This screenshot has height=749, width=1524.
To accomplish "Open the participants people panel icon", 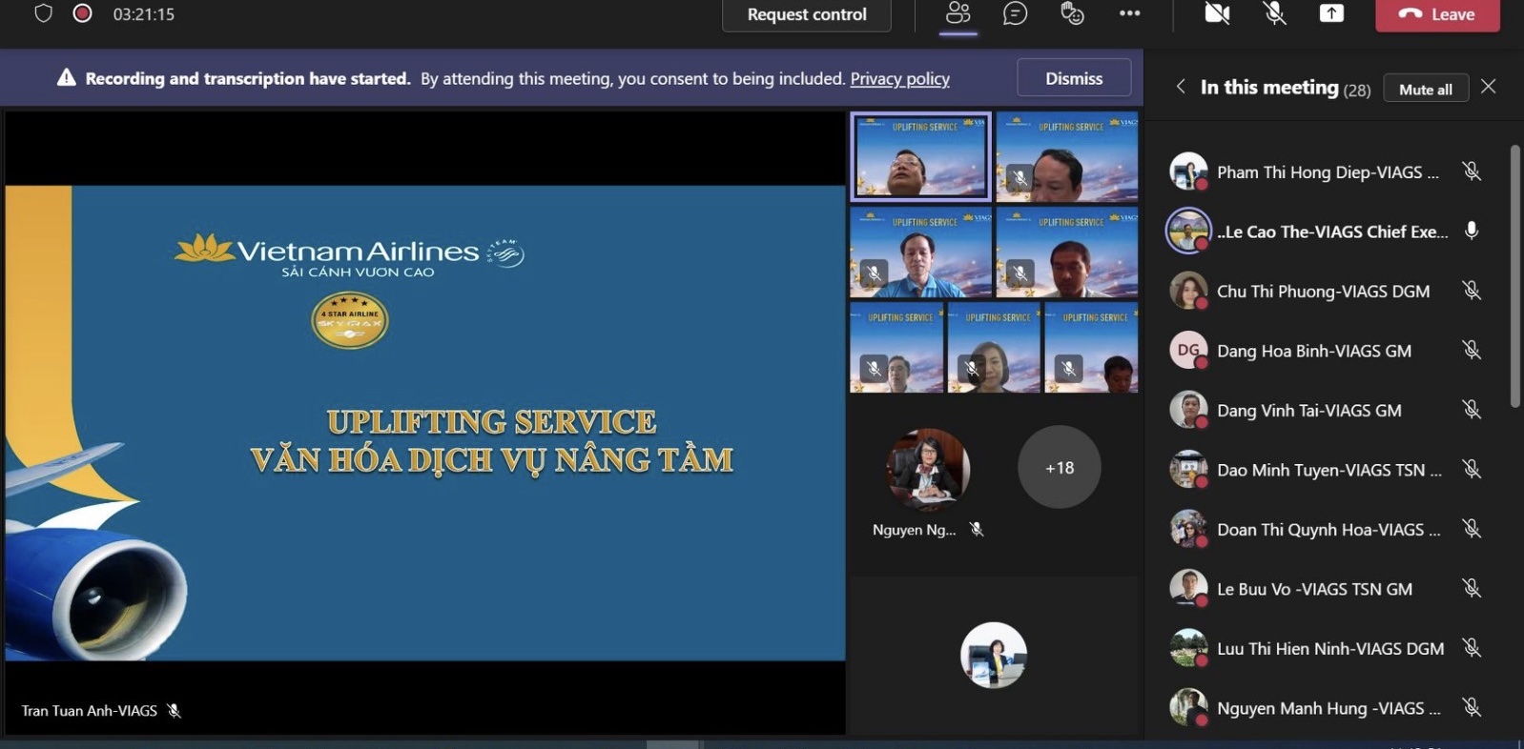I will pyautogui.click(x=958, y=13).
